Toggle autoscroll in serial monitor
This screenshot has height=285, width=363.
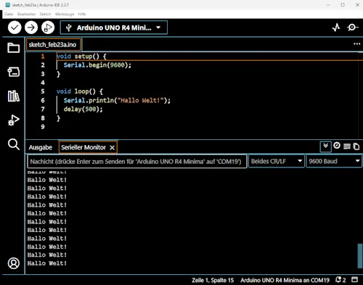pyautogui.click(x=325, y=146)
